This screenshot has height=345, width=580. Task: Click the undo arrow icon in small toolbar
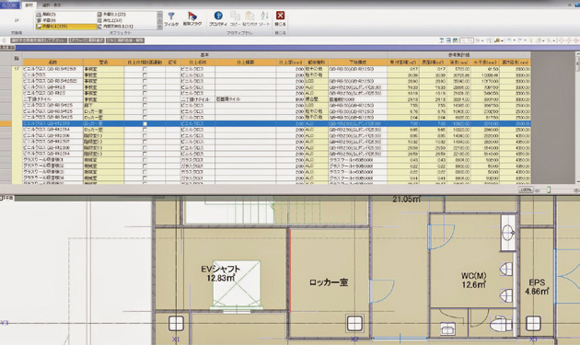tap(509, 40)
